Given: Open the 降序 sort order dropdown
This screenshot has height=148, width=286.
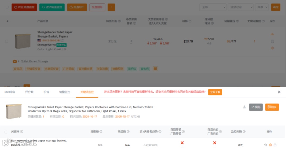Looking at the screenshot, I should pyautogui.click(x=262, y=7).
